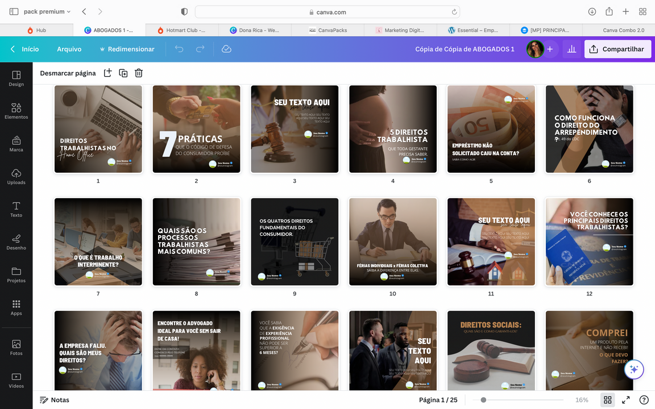Toggle fullscreen presentation mode

pyautogui.click(x=625, y=400)
